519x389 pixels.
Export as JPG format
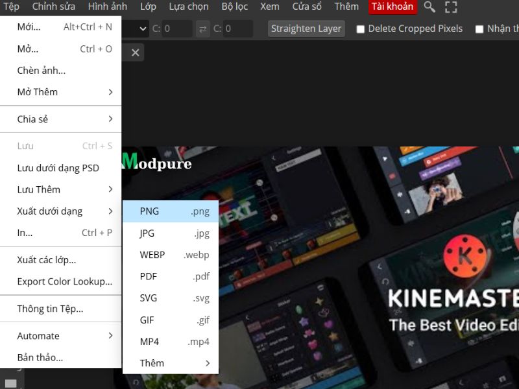pyautogui.click(x=171, y=233)
